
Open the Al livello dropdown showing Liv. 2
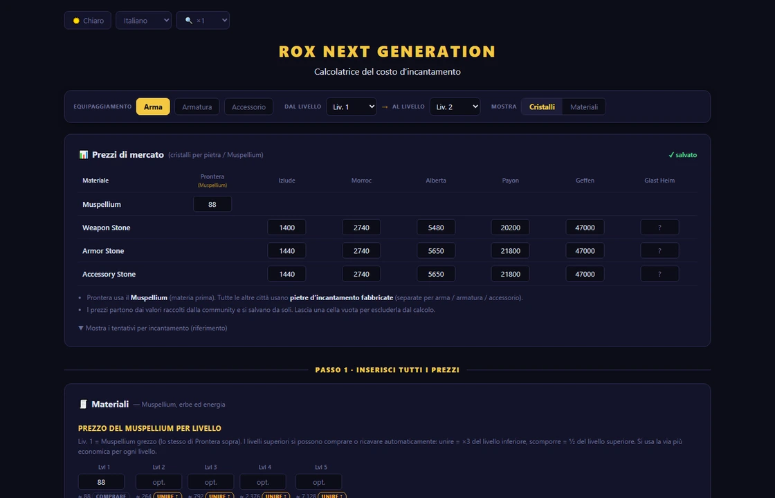click(x=455, y=107)
